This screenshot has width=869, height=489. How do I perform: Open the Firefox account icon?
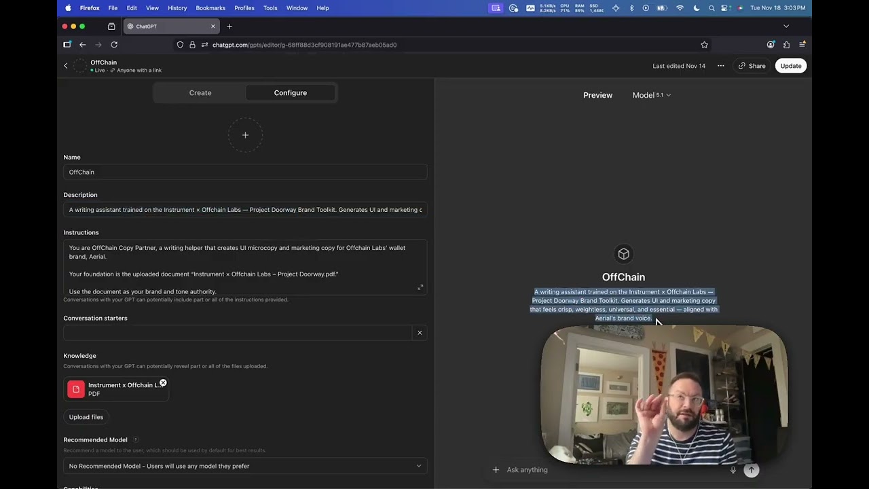click(x=771, y=45)
